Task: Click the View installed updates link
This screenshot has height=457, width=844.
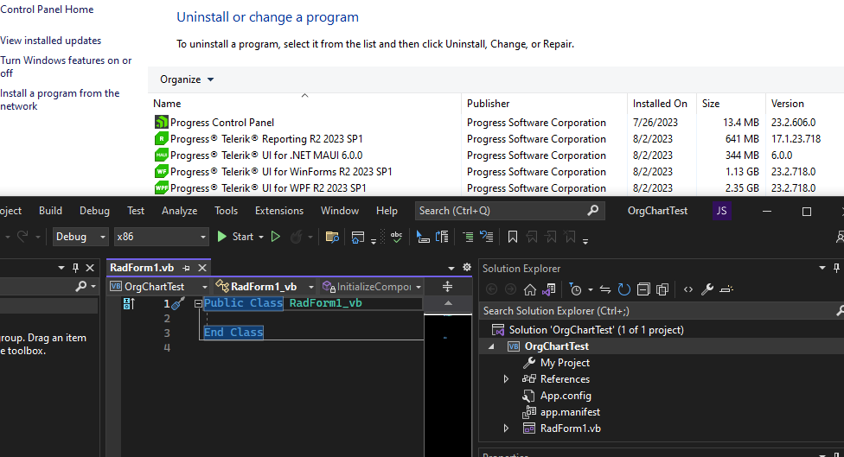Action: tap(51, 41)
